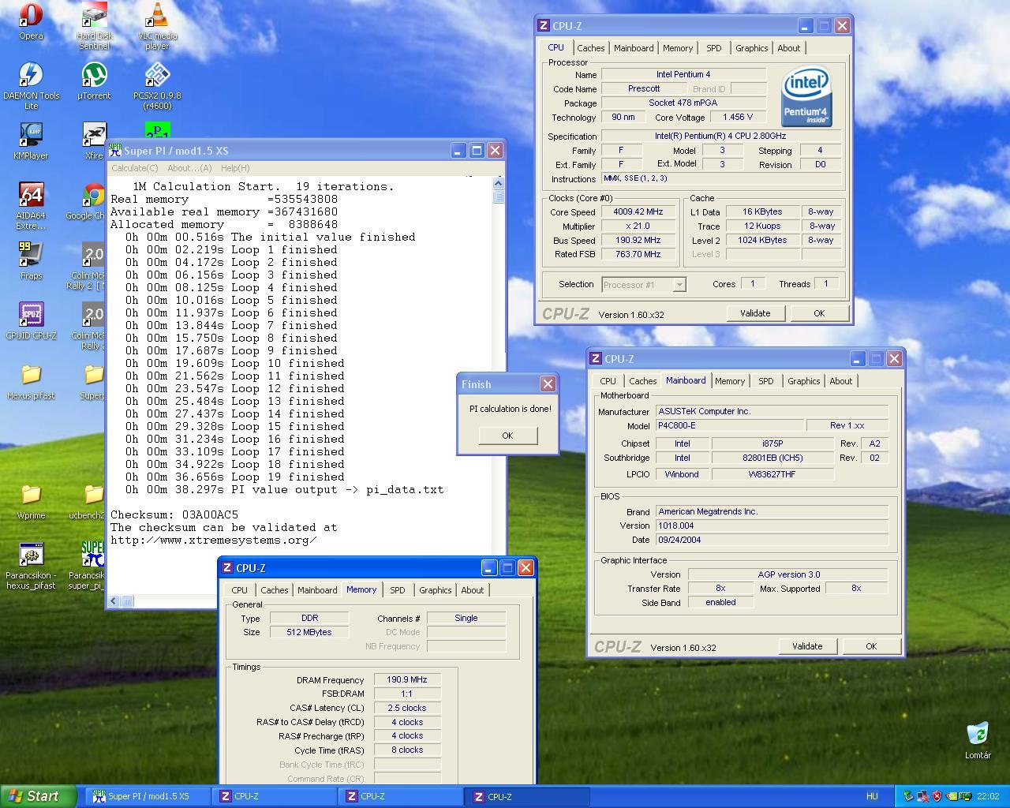Open the Security Center red shield tray icon
Image resolution: width=1010 pixels, height=808 pixels.
point(937,796)
